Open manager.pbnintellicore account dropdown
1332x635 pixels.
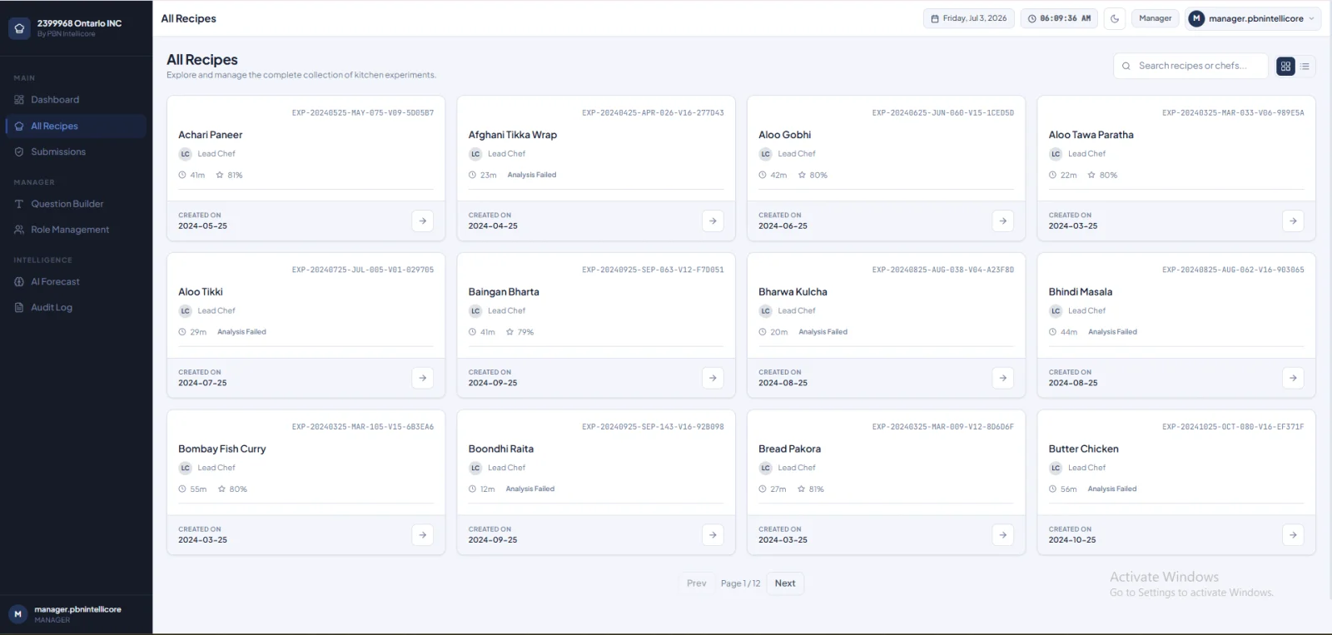pos(1253,18)
